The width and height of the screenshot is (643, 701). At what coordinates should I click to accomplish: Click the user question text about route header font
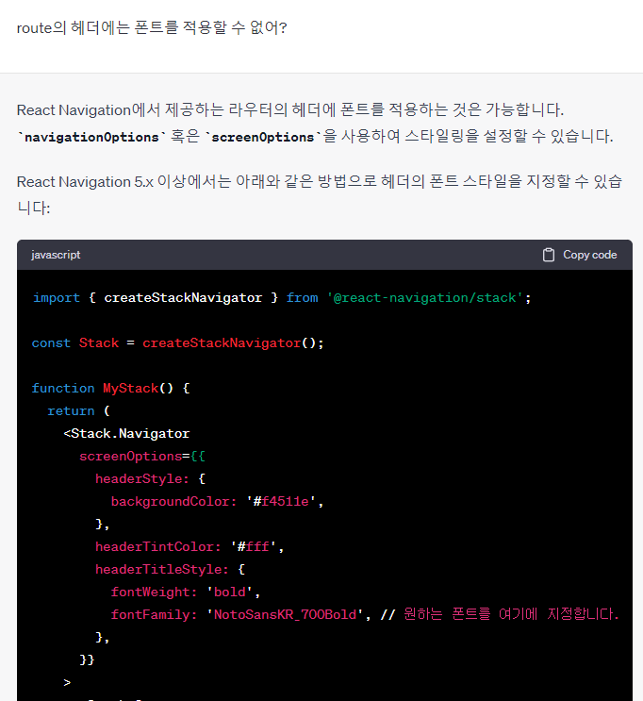152,27
